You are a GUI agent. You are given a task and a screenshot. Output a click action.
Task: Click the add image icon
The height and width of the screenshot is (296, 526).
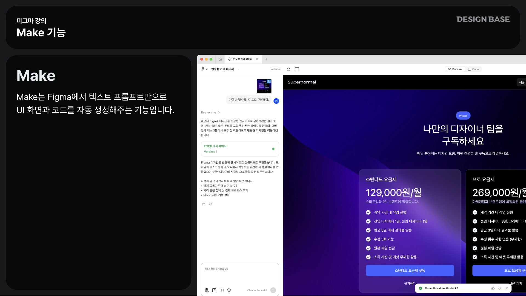tap(214, 290)
